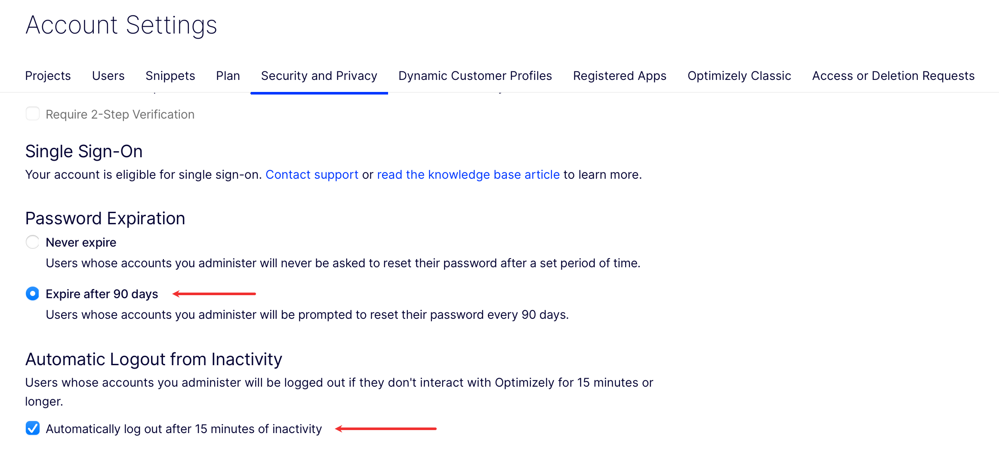This screenshot has width=999, height=458.
Task: Switch to the Users tab
Action: coord(108,76)
